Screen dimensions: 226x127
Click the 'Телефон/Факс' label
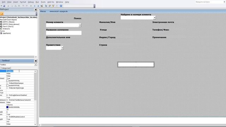pos(161,30)
